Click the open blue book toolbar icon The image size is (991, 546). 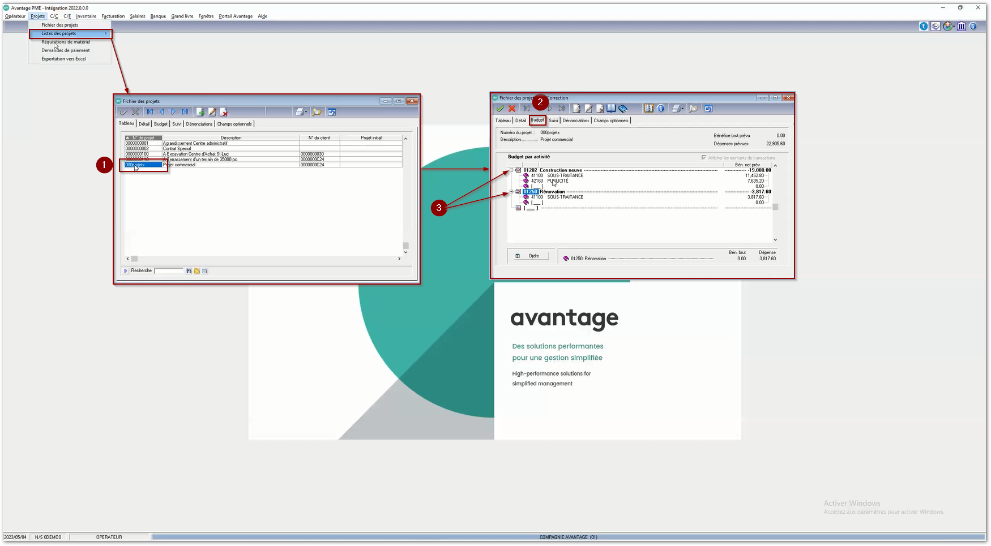pyautogui.click(x=611, y=109)
